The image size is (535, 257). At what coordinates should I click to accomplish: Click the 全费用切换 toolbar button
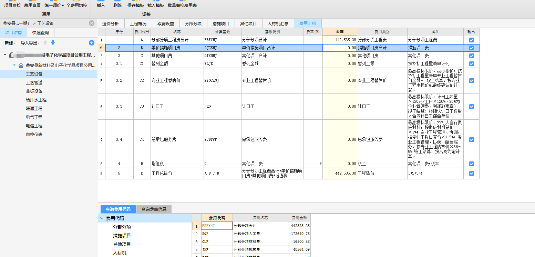[77, 4]
